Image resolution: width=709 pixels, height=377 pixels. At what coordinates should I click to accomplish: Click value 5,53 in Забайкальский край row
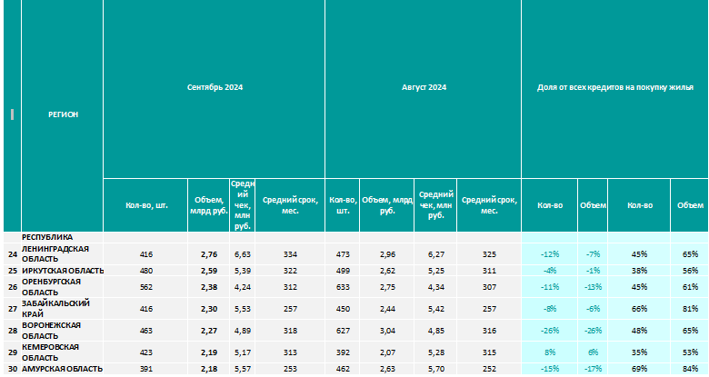coord(243,309)
